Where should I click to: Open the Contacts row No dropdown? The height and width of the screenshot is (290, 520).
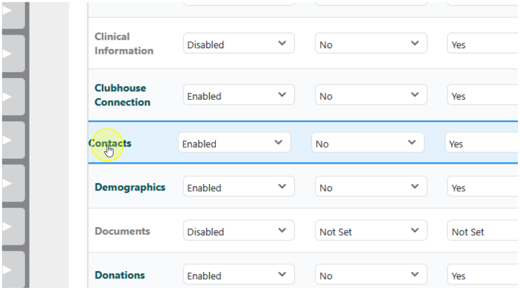pyautogui.click(x=367, y=143)
